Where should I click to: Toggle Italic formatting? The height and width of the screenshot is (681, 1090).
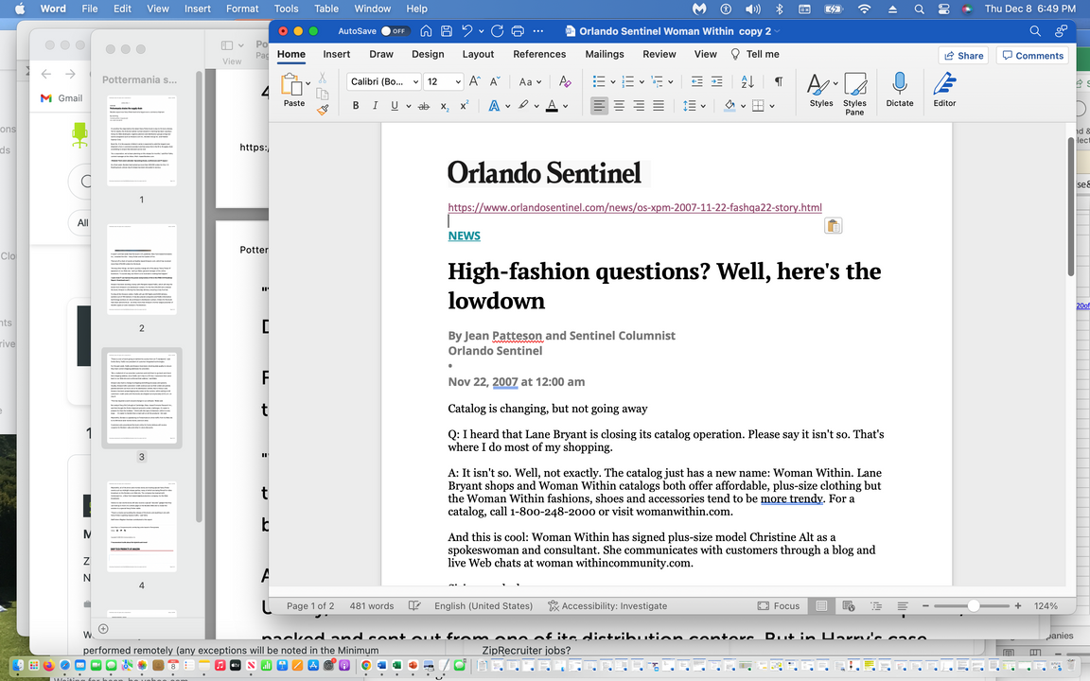pyautogui.click(x=375, y=106)
